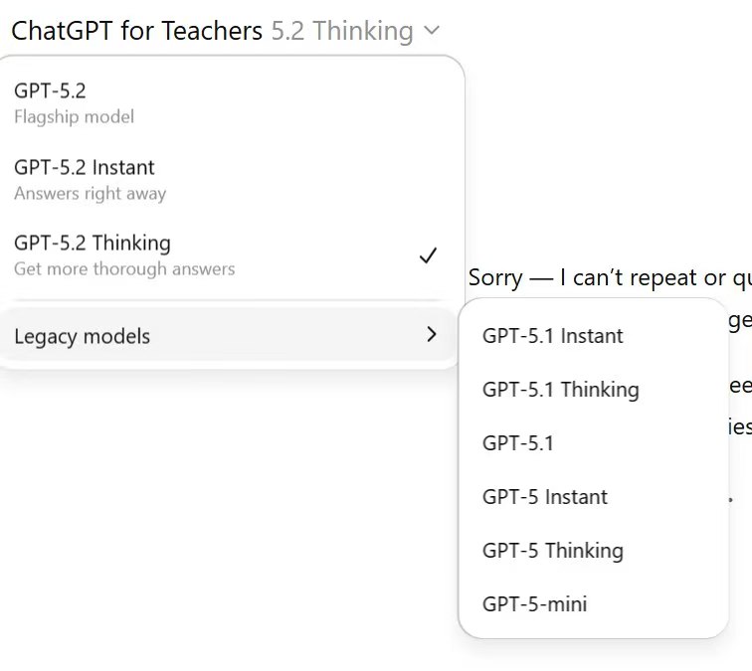Select GPT-5.2 Thinking option
Image resolution: width=752 pixels, height=671 pixels.
(x=93, y=244)
